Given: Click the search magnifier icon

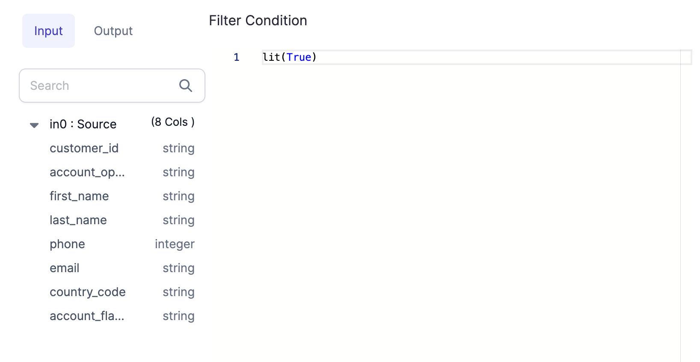Looking at the screenshot, I should point(185,86).
